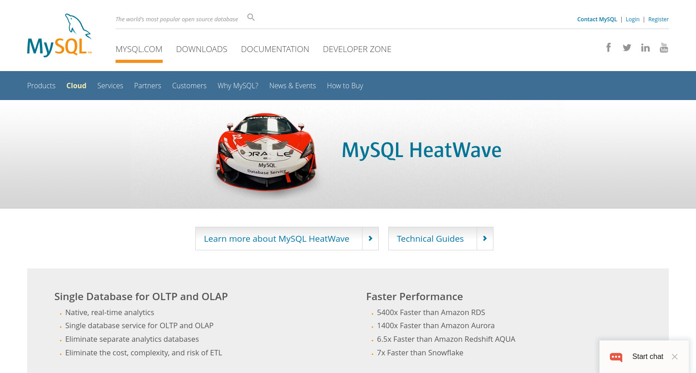Click 7x Faster than Snowflake
This screenshot has height=373, width=696.
pyautogui.click(x=420, y=353)
